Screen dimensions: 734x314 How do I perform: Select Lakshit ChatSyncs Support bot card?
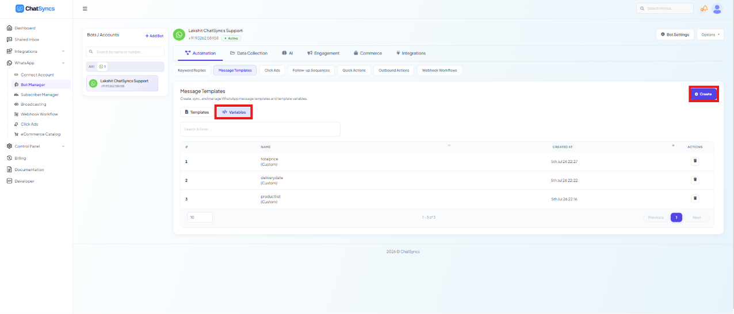[x=122, y=83]
